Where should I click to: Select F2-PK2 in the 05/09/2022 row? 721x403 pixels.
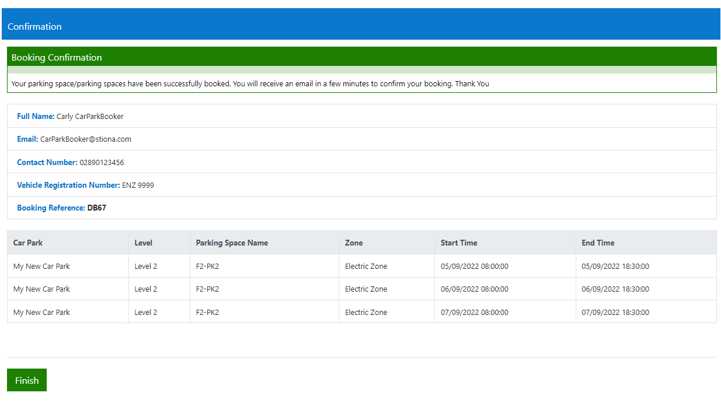[207, 266]
